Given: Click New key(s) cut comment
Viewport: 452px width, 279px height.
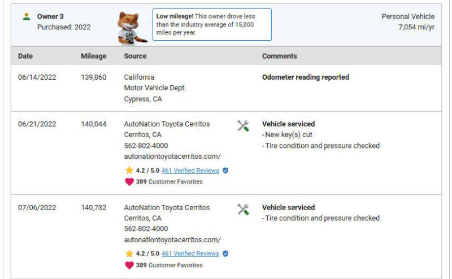Looking at the screenshot, I should tap(287, 134).
